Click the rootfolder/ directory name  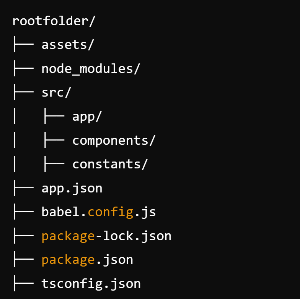click(53, 21)
